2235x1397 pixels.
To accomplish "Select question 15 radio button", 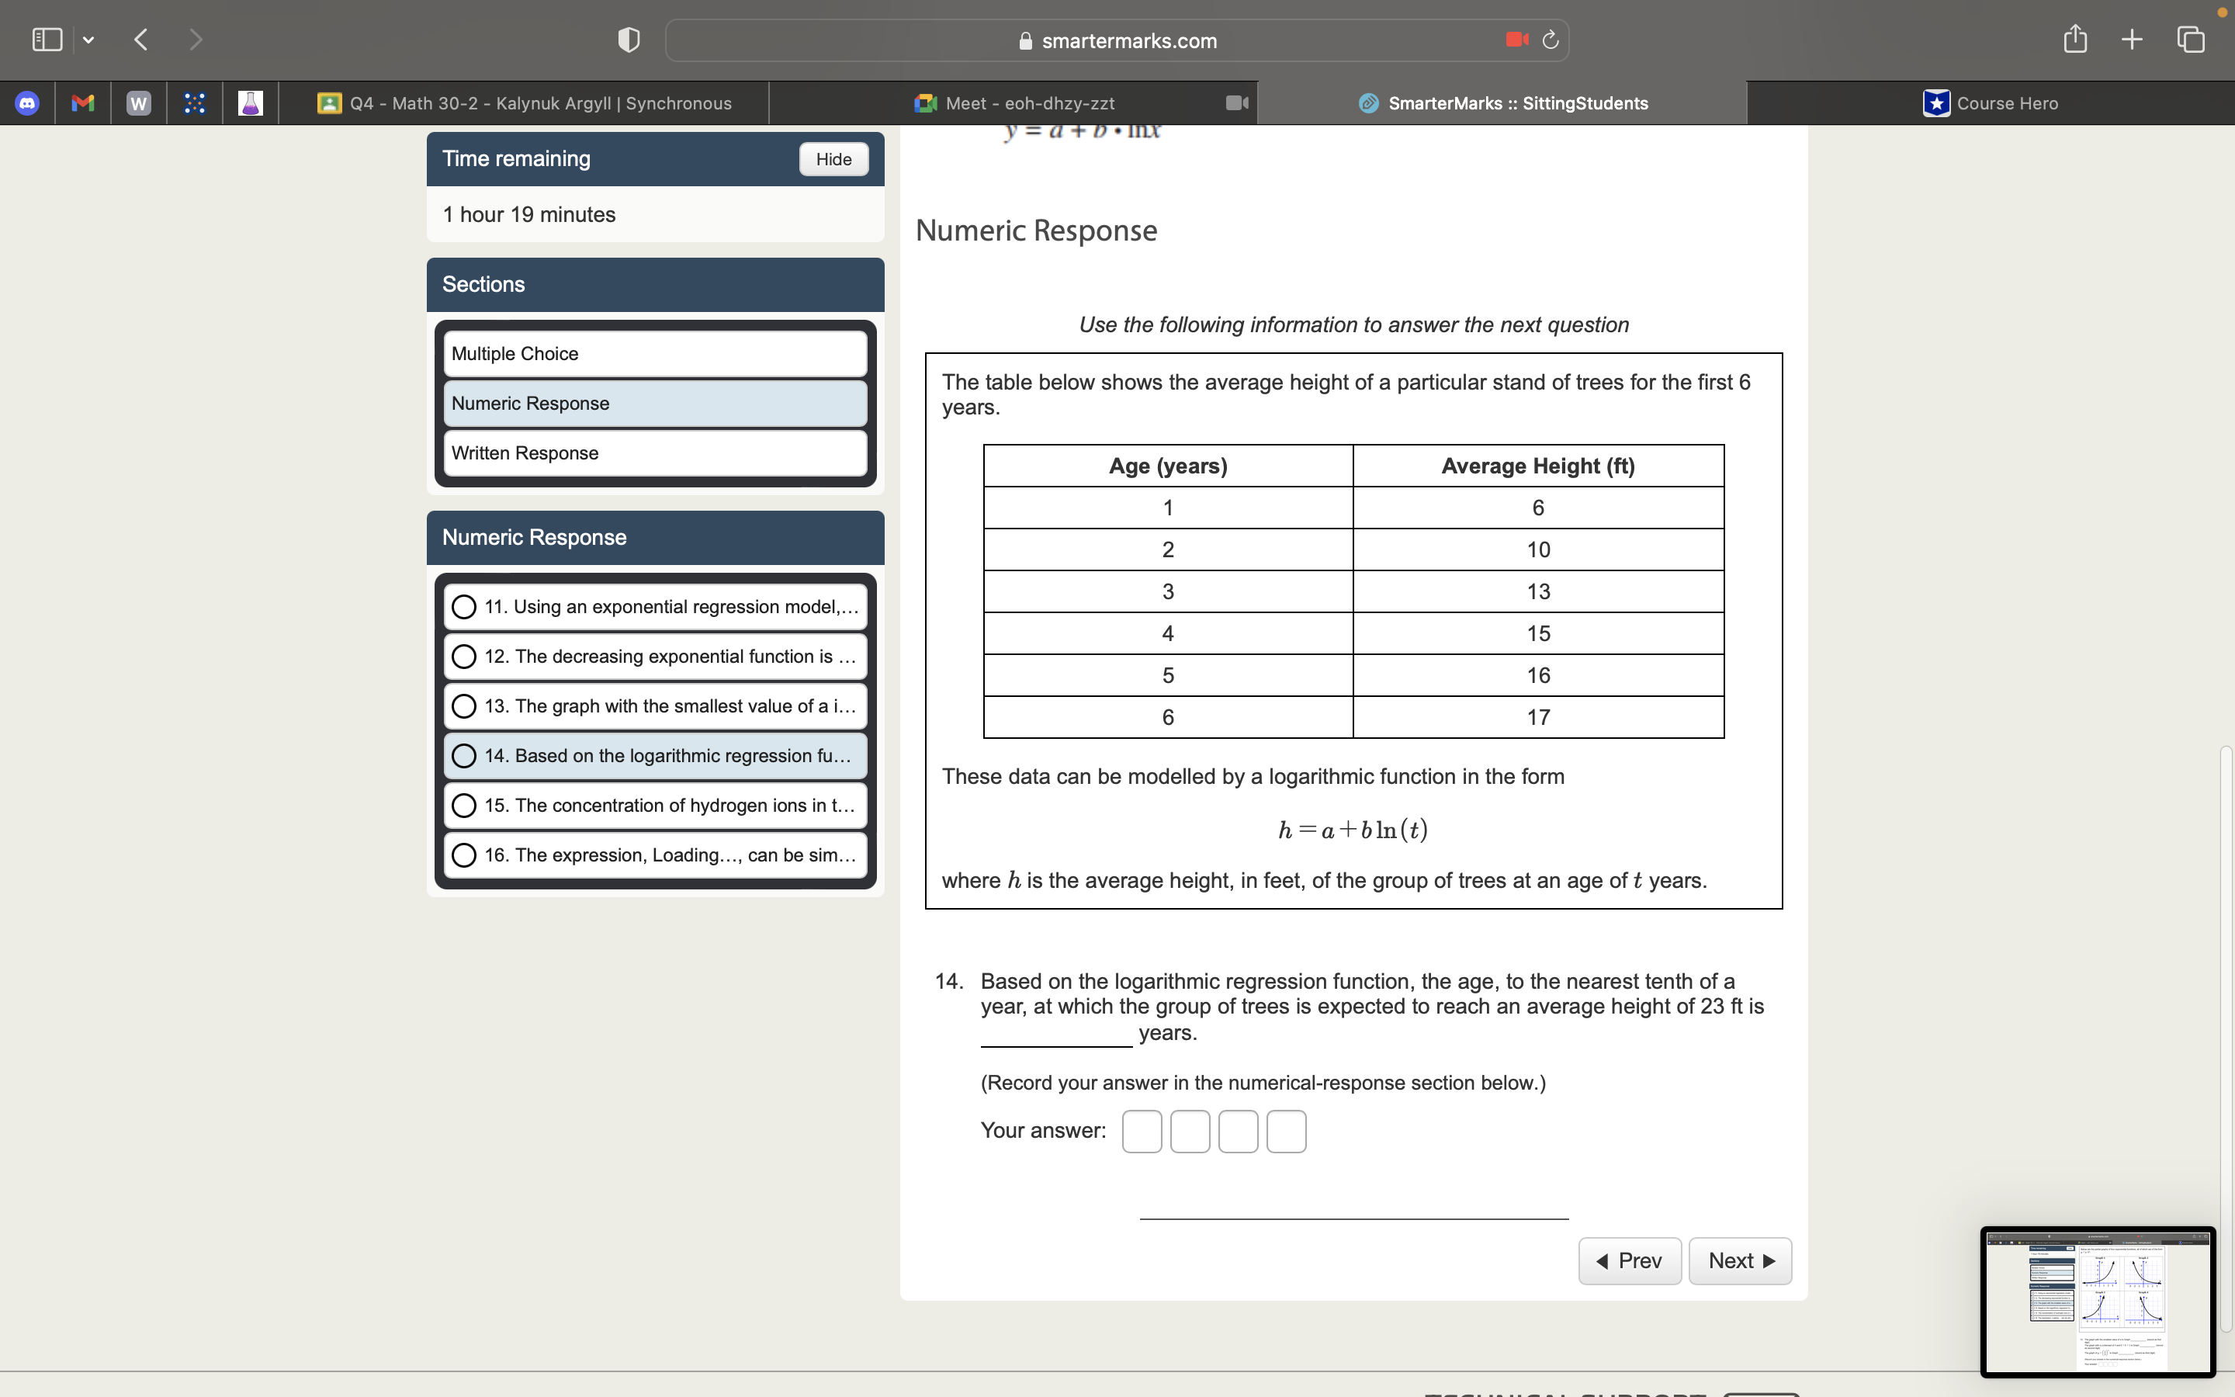I will (465, 805).
